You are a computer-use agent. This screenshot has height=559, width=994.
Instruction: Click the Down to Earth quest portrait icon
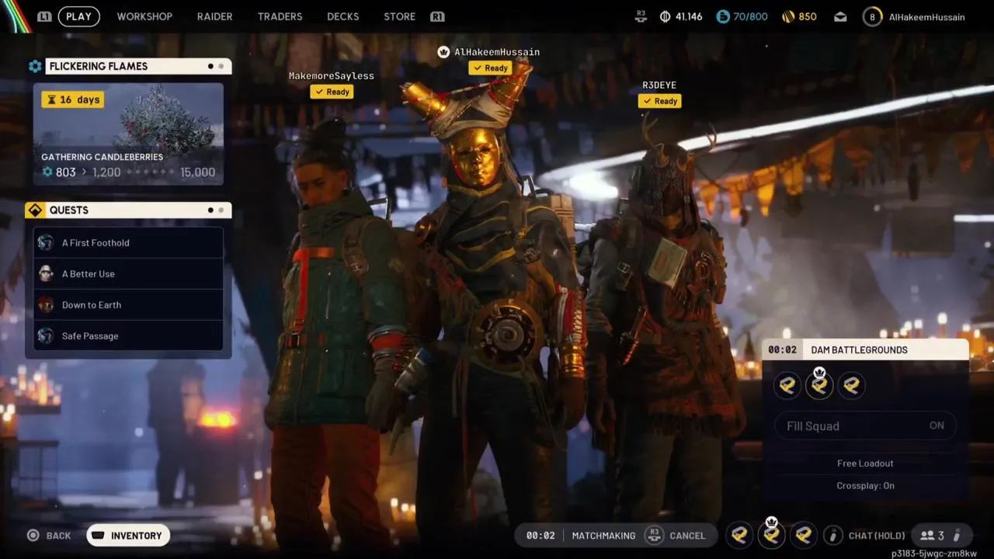[46, 305]
